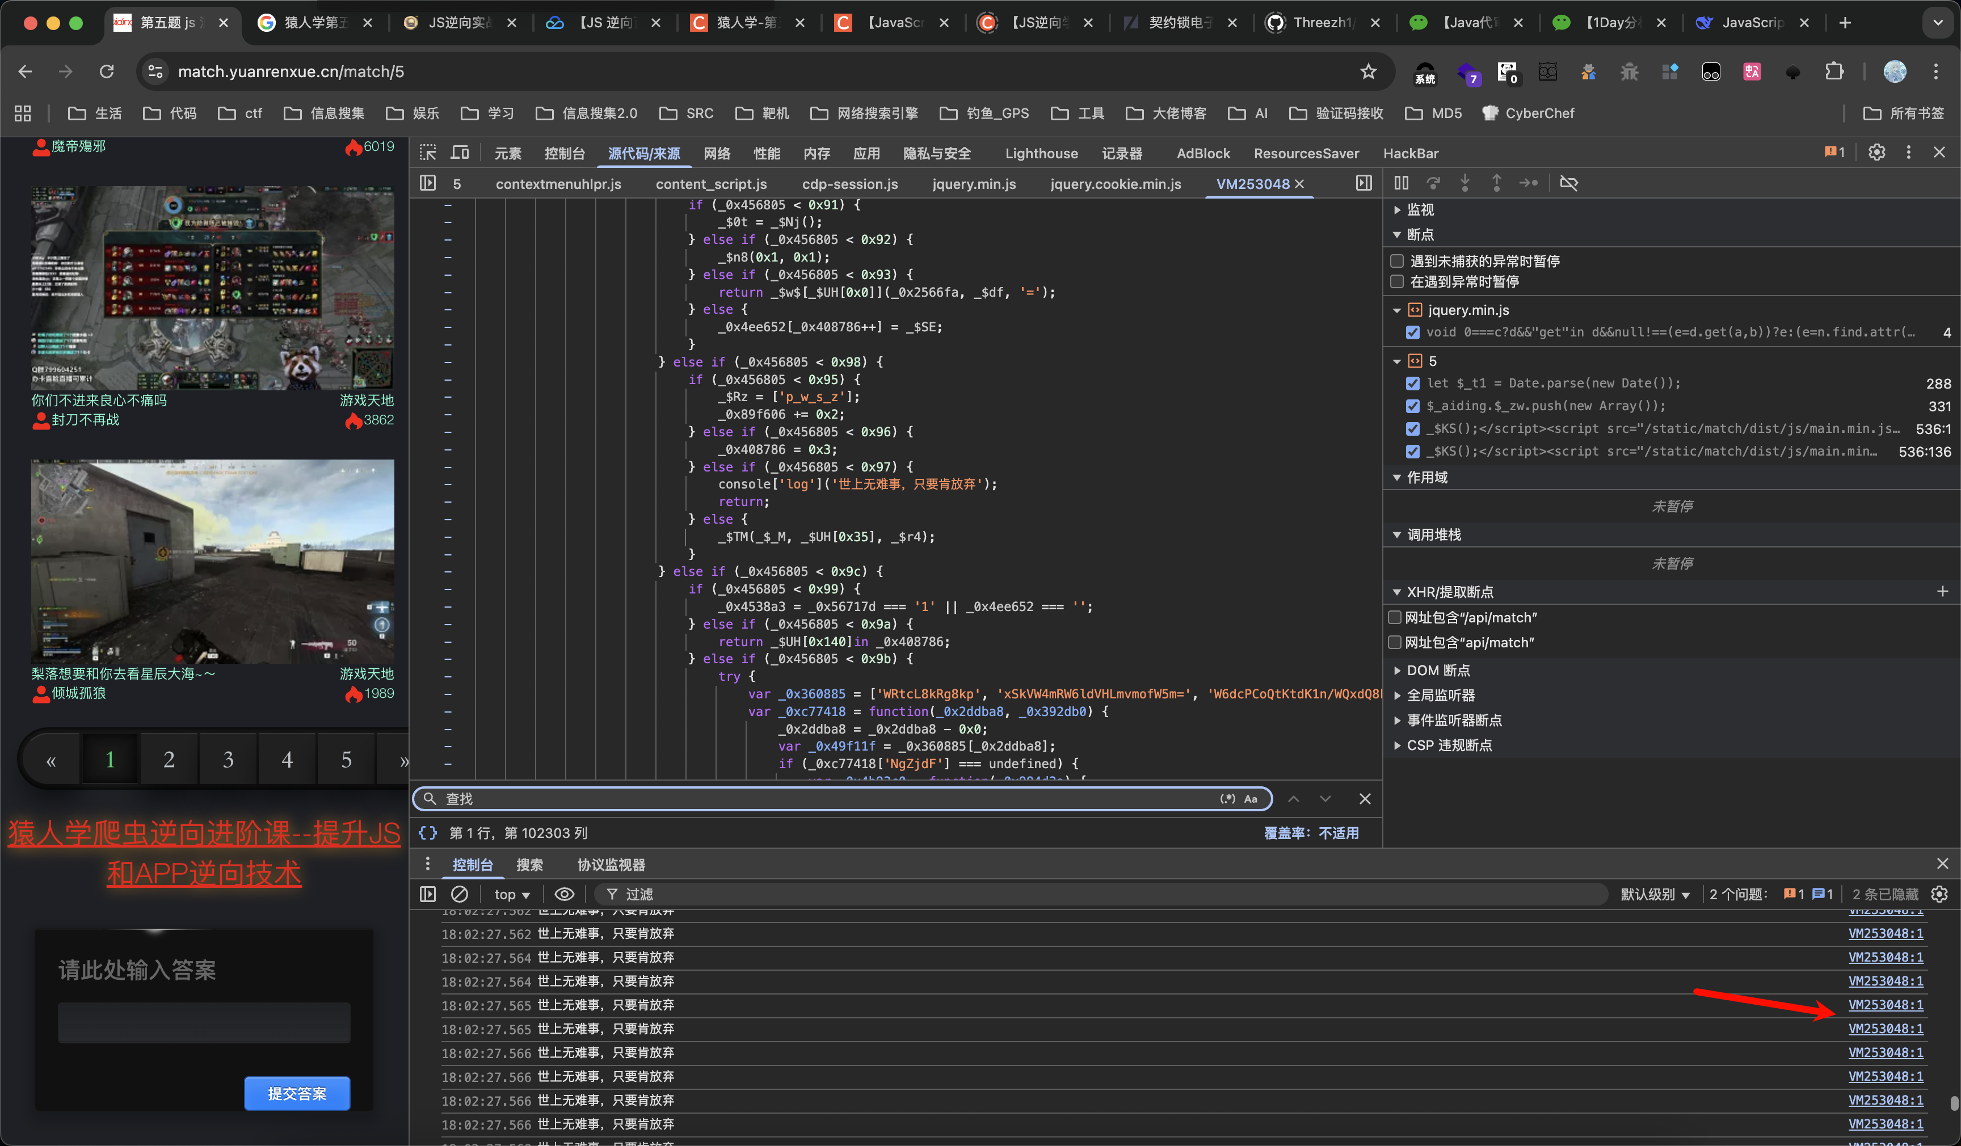Open DevTools settings gear icon

click(1876, 153)
